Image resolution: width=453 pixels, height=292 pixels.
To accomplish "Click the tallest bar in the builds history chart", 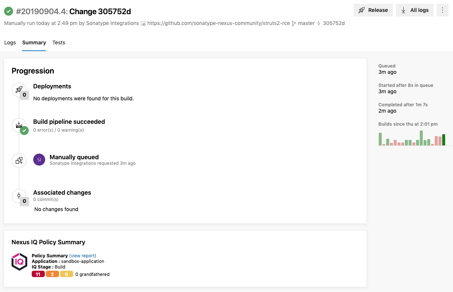I will click(x=421, y=137).
